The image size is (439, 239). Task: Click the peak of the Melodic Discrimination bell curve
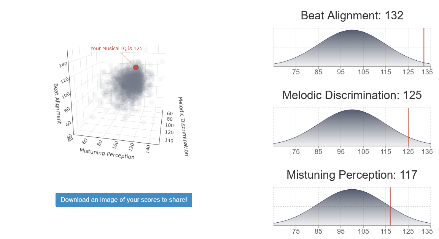tap(352, 110)
